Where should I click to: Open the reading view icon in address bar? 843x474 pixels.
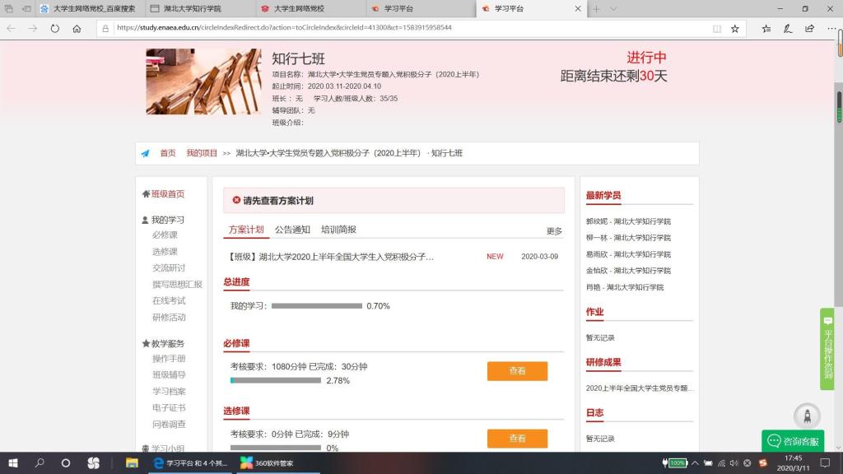click(717, 28)
